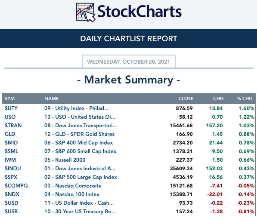Image resolution: width=257 pixels, height=218 pixels.
Task: Select the $USB ticker symbol
Action: click(11, 212)
